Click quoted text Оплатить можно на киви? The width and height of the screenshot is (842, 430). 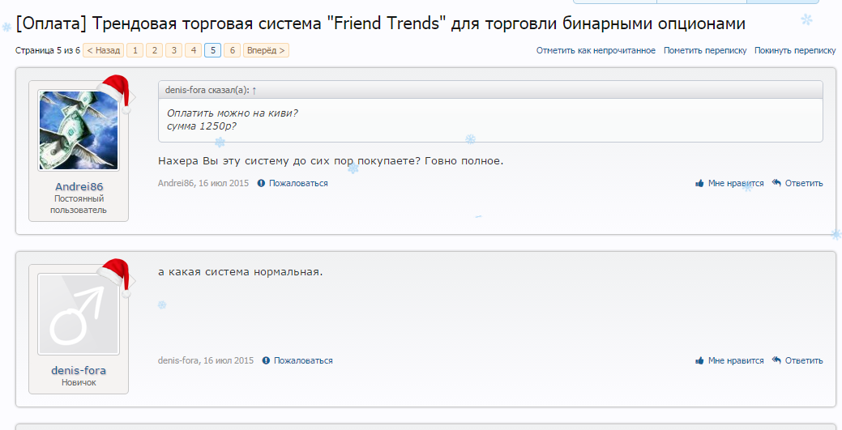[232, 113]
